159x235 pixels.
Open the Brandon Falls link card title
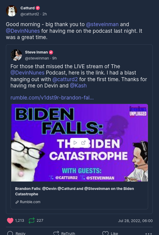pyautogui.click(x=74, y=191)
